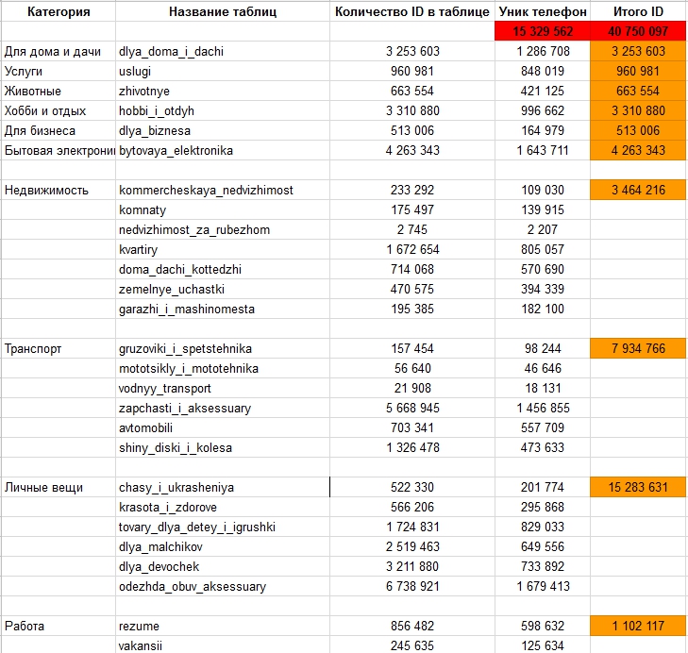Click unique phone value 996 662
Viewport: 688px width, 653px height.
543,110
